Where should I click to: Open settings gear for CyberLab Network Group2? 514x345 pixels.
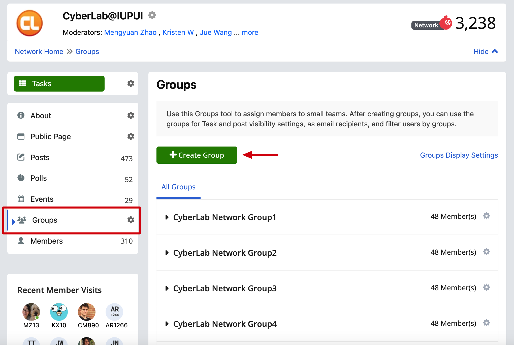click(x=487, y=252)
